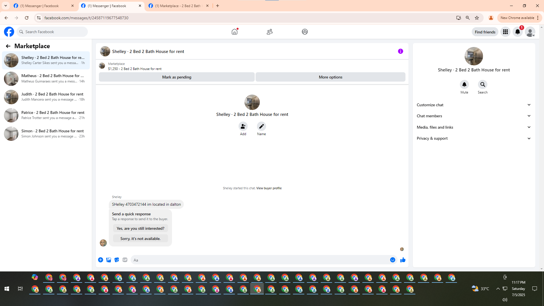The image size is (544, 306).
Task: Open the sticker chooser icon
Action: point(117,260)
